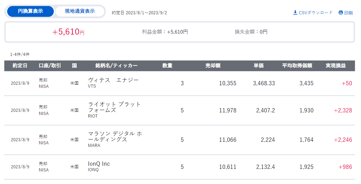Click the 銘柄名/ティッカー column header
The height and width of the screenshot is (184, 361).
116,66
